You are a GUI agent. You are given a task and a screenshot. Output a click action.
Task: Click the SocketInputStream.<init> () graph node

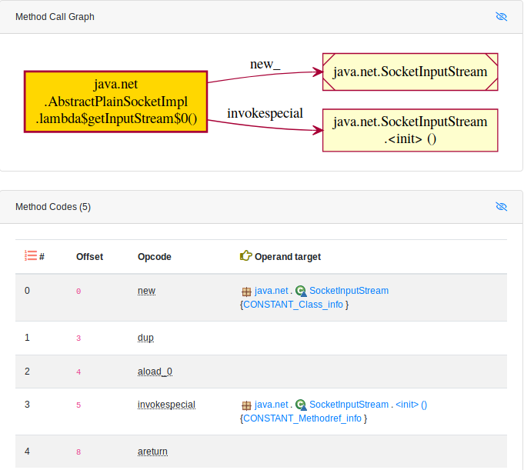pos(410,130)
